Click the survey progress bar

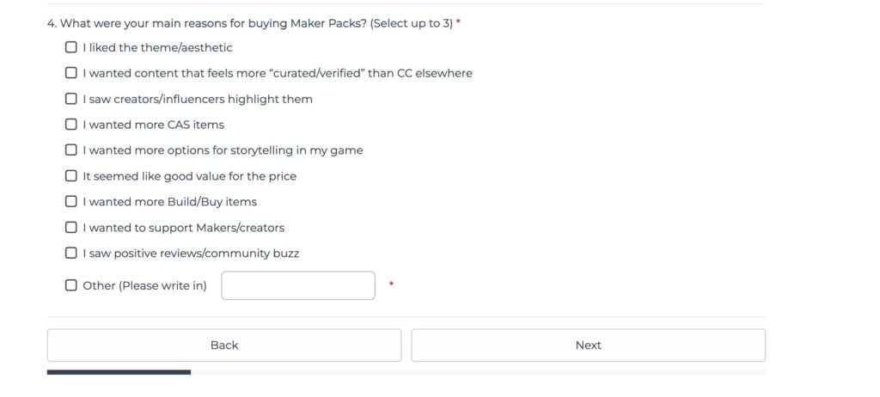[x=406, y=372]
